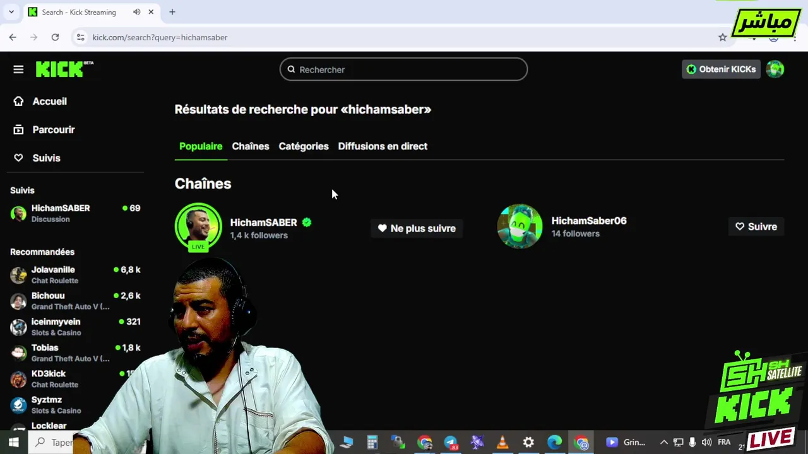808x454 pixels.
Task: Open the Diffusions en direct tab
Action: tap(383, 146)
